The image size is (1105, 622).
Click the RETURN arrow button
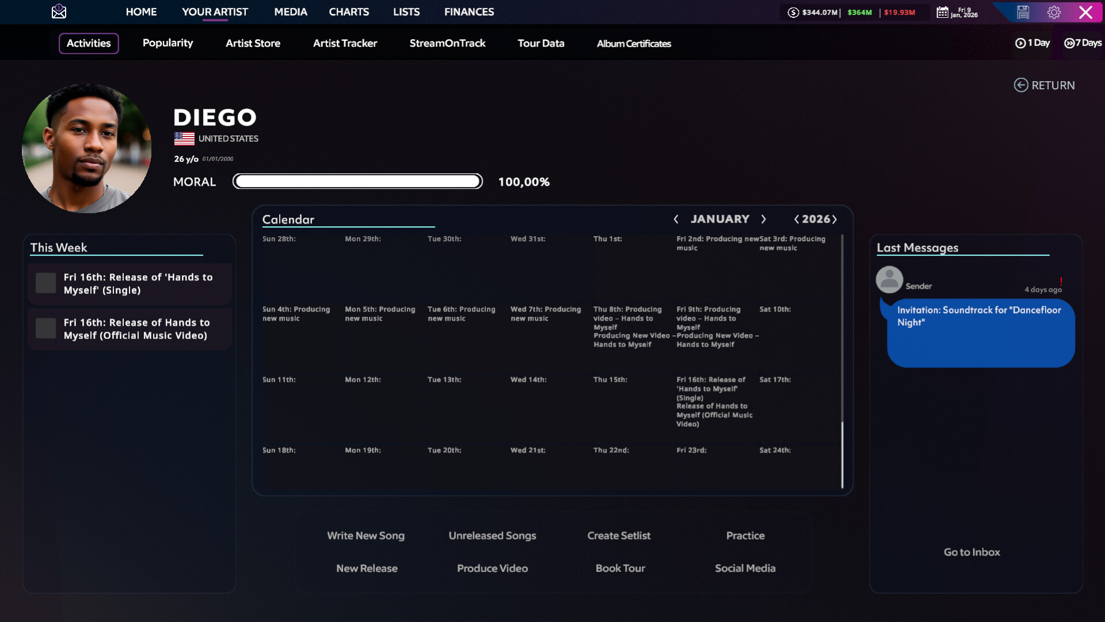tap(1044, 85)
